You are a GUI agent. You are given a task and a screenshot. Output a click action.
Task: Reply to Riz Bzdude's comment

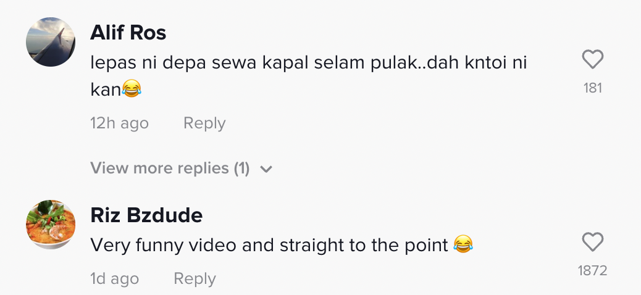click(x=195, y=279)
